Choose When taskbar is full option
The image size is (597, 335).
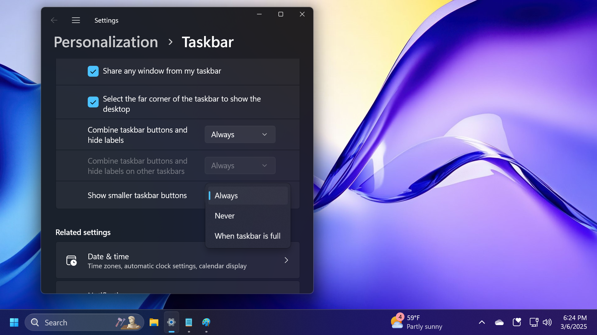pyautogui.click(x=247, y=236)
